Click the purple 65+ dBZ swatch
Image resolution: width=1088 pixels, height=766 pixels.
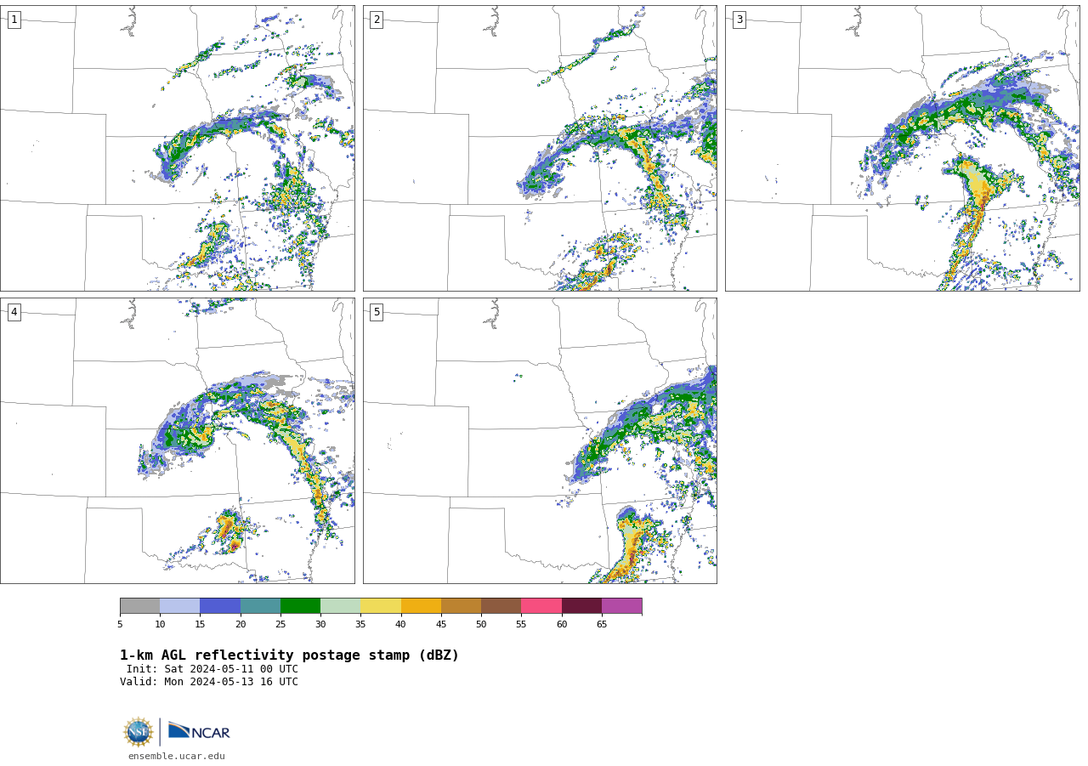pos(621,605)
